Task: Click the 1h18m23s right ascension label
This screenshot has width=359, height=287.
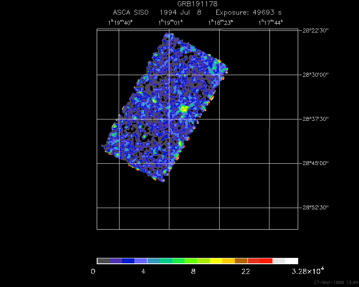Action: click(x=220, y=22)
